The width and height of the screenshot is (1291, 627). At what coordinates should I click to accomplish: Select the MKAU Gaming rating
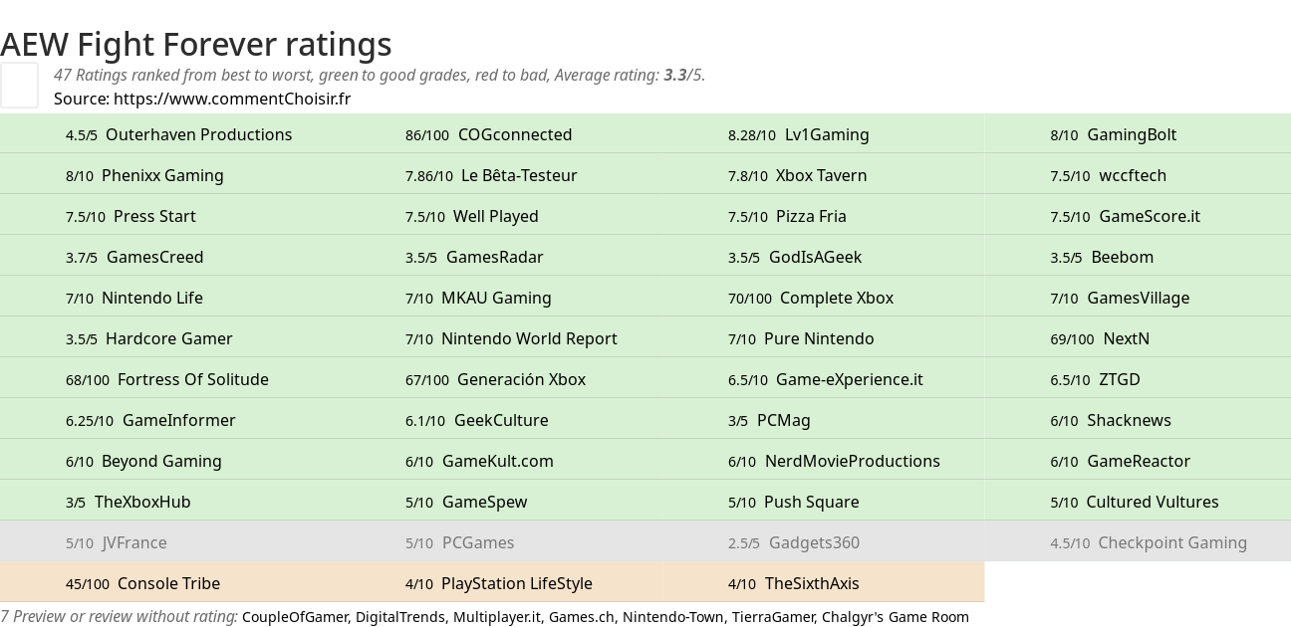[x=478, y=298]
